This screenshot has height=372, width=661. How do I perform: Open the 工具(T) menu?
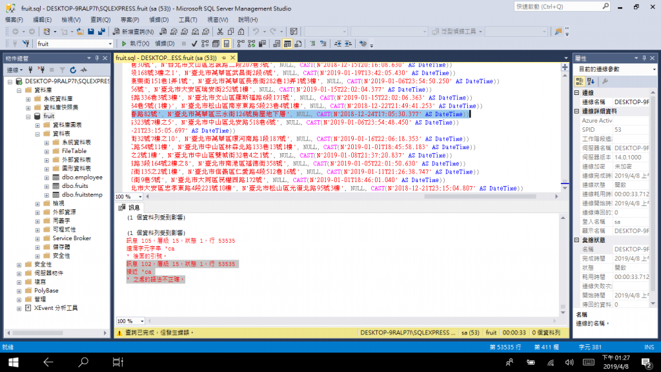pyautogui.click(x=188, y=20)
